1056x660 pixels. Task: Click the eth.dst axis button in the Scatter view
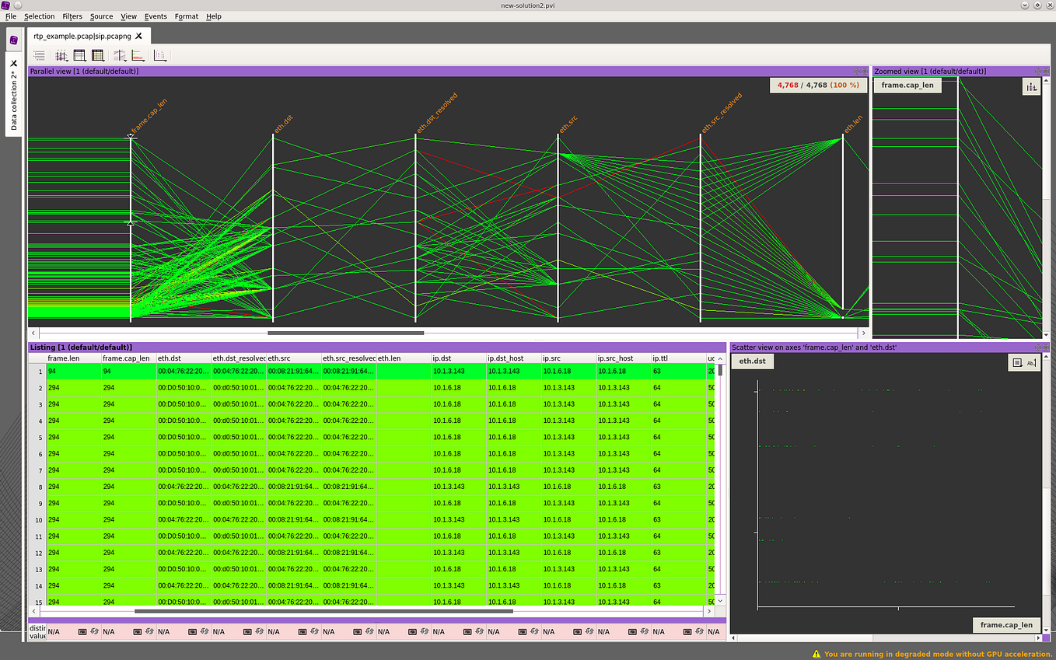pyautogui.click(x=752, y=361)
